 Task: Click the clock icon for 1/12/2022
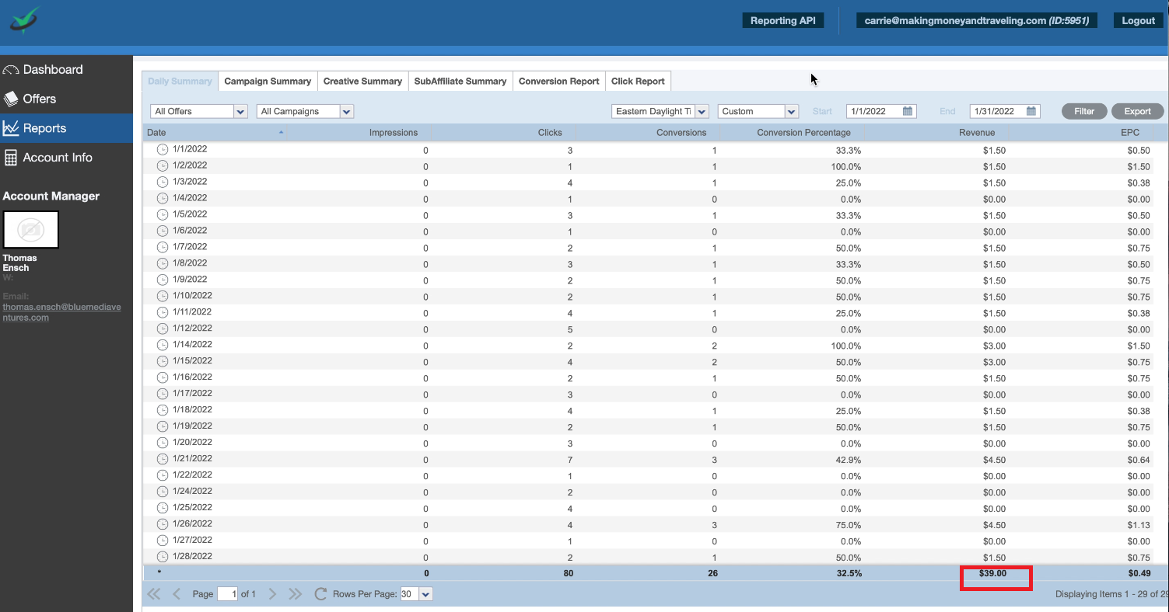[163, 329]
